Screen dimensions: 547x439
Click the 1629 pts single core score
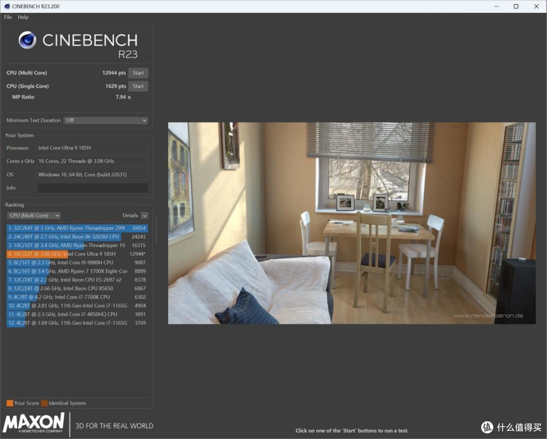click(115, 86)
